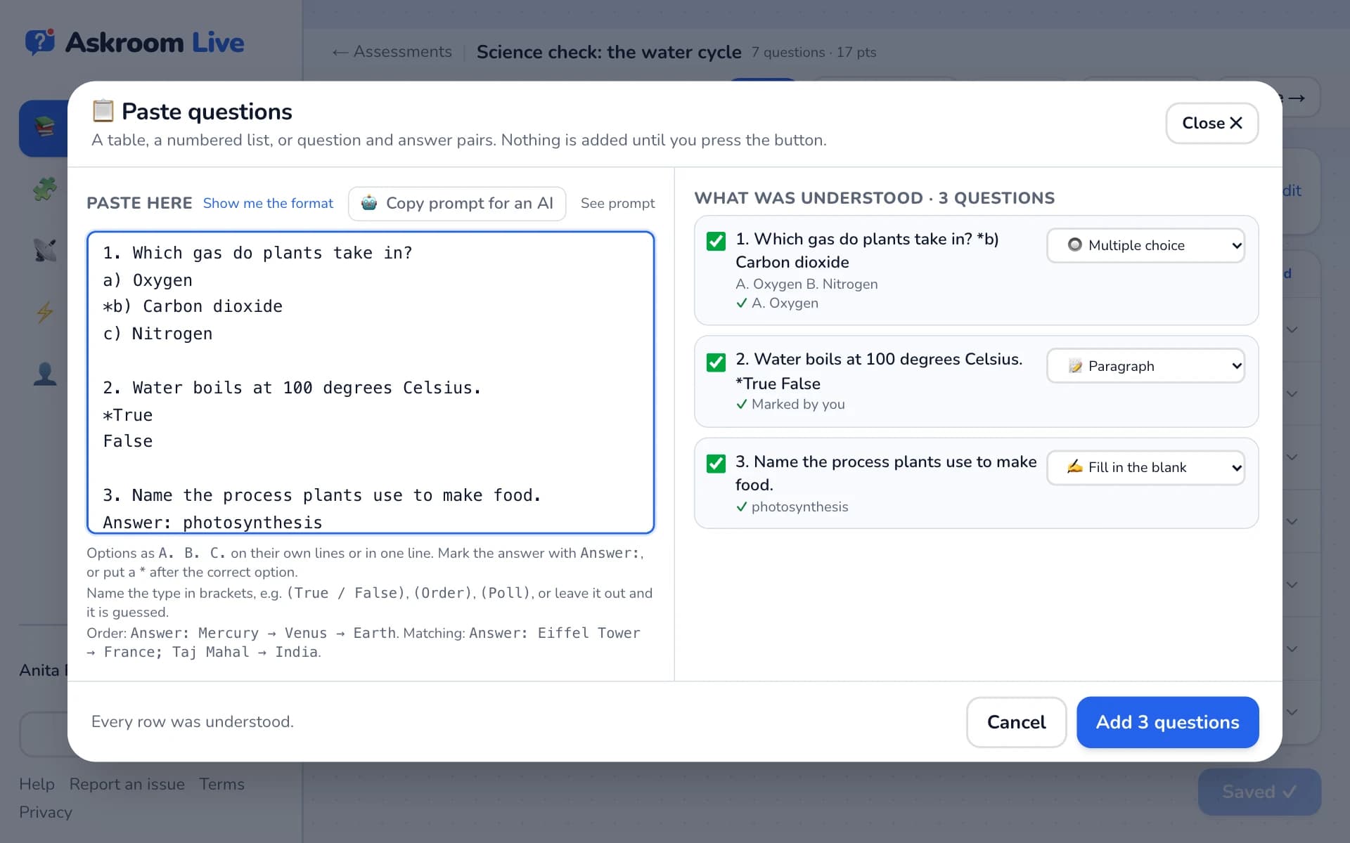Click Cancel button

1016,722
